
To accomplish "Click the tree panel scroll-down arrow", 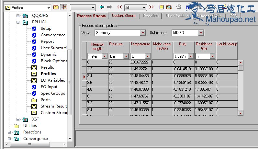I will point(70,139).
